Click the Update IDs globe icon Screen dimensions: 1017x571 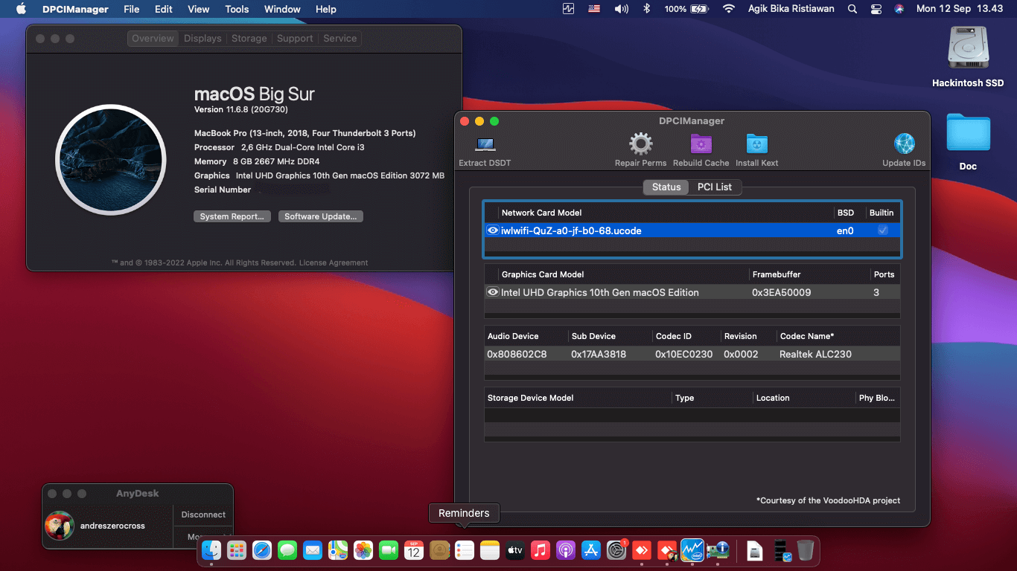coord(903,145)
